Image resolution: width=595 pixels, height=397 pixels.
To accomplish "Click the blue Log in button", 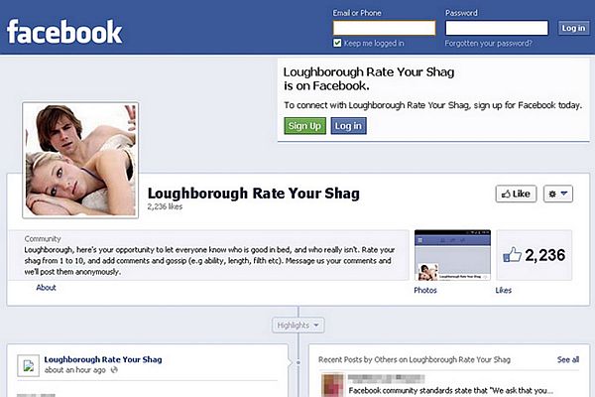I will coord(348,126).
